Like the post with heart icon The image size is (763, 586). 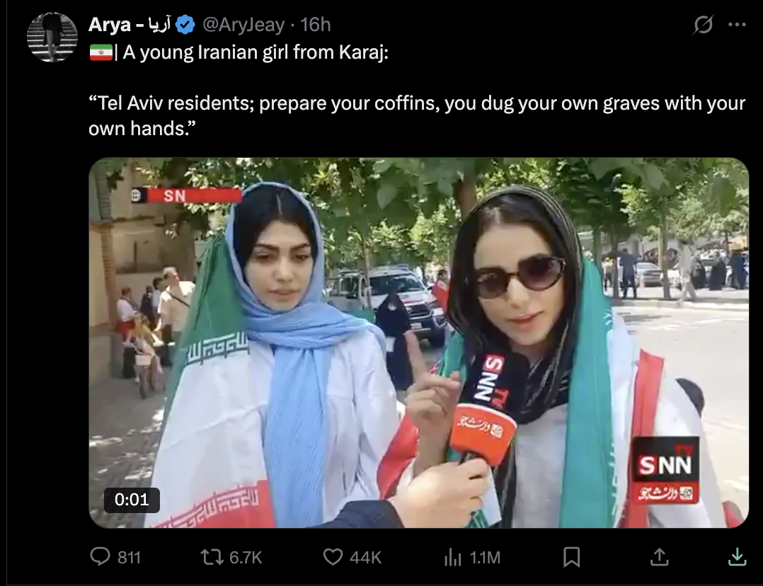pyautogui.click(x=333, y=557)
